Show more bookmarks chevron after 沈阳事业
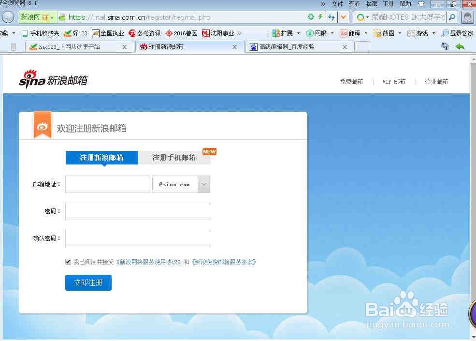The width and height of the screenshot is (476, 341). tap(240, 33)
